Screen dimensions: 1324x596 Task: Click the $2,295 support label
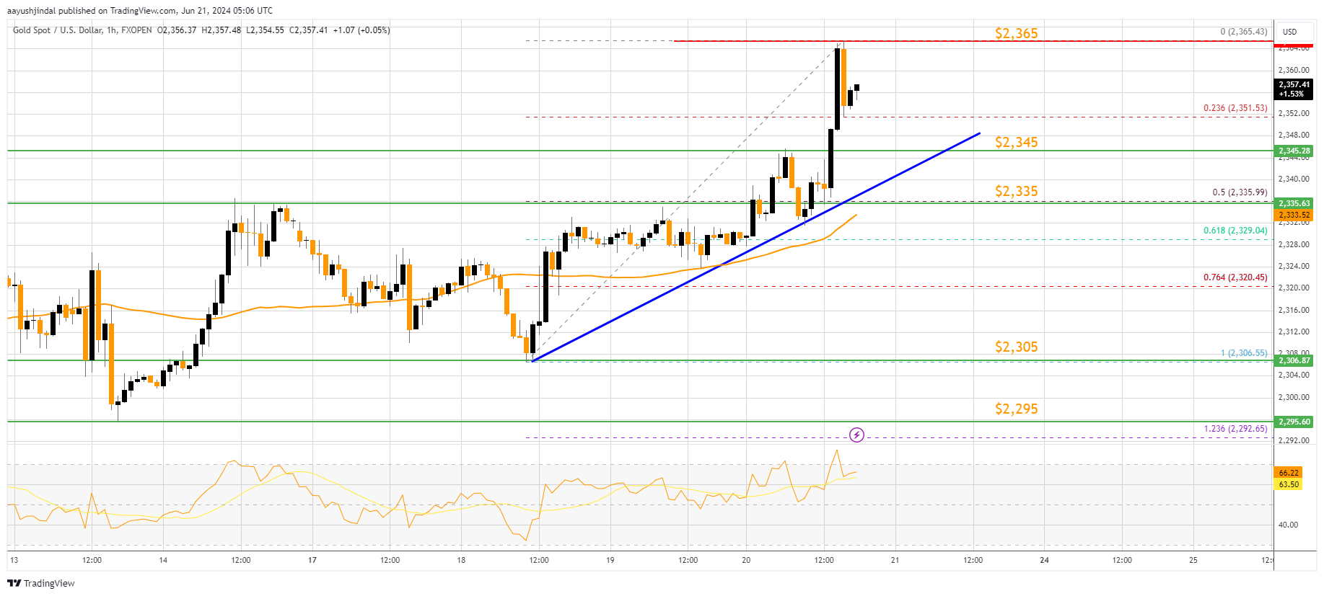(x=1016, y=409)
